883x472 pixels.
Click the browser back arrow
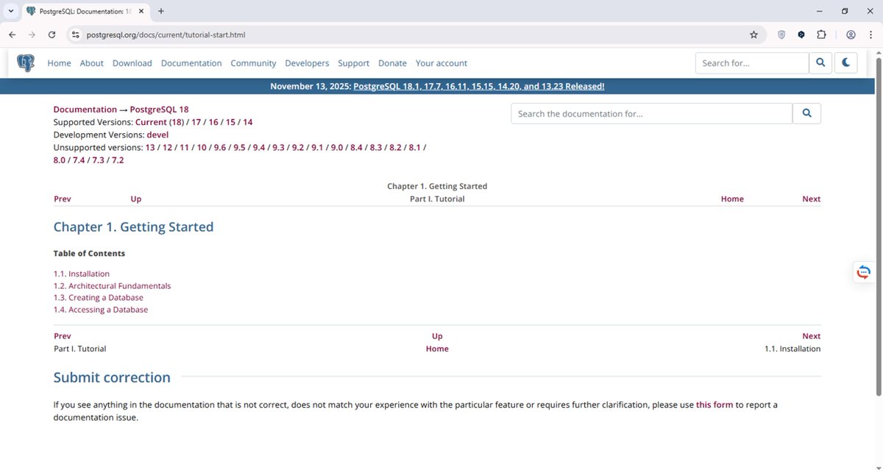coord(13,35)
